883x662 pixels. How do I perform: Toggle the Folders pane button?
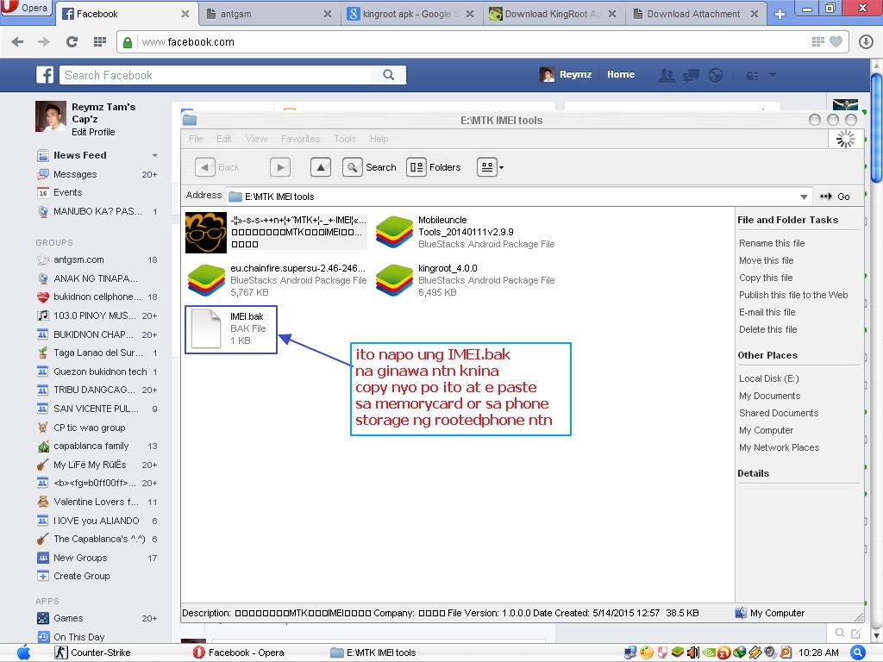click(x=434, y=167)
